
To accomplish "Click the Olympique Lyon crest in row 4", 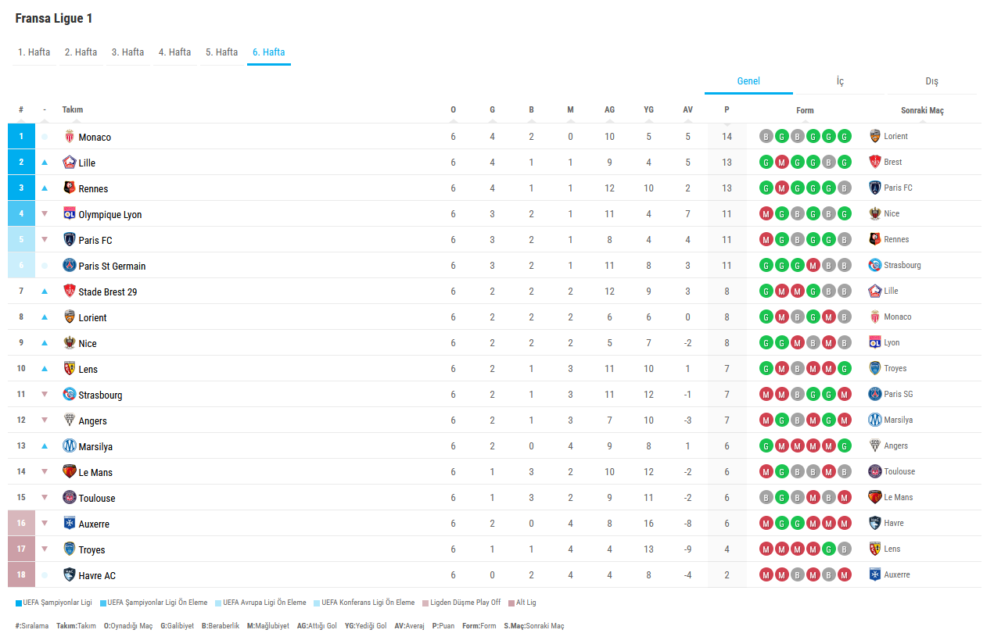I will coord(70,214).
